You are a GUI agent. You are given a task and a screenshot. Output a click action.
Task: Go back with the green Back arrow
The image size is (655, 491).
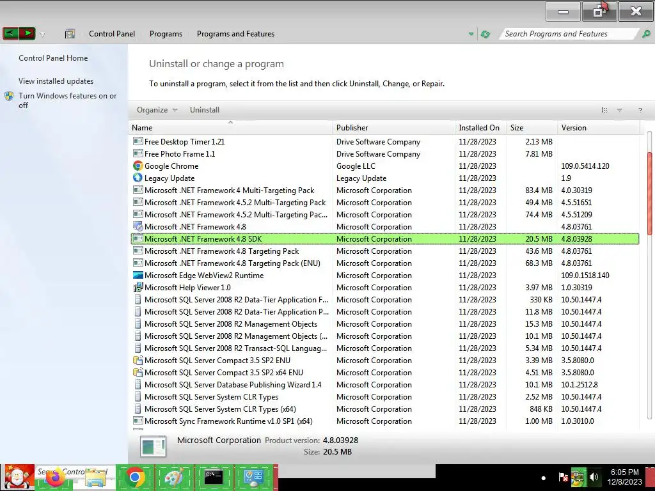point(10,33)
